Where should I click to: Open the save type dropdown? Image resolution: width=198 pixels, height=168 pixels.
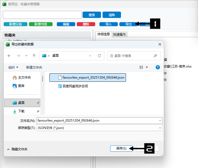tap(160, 128)
